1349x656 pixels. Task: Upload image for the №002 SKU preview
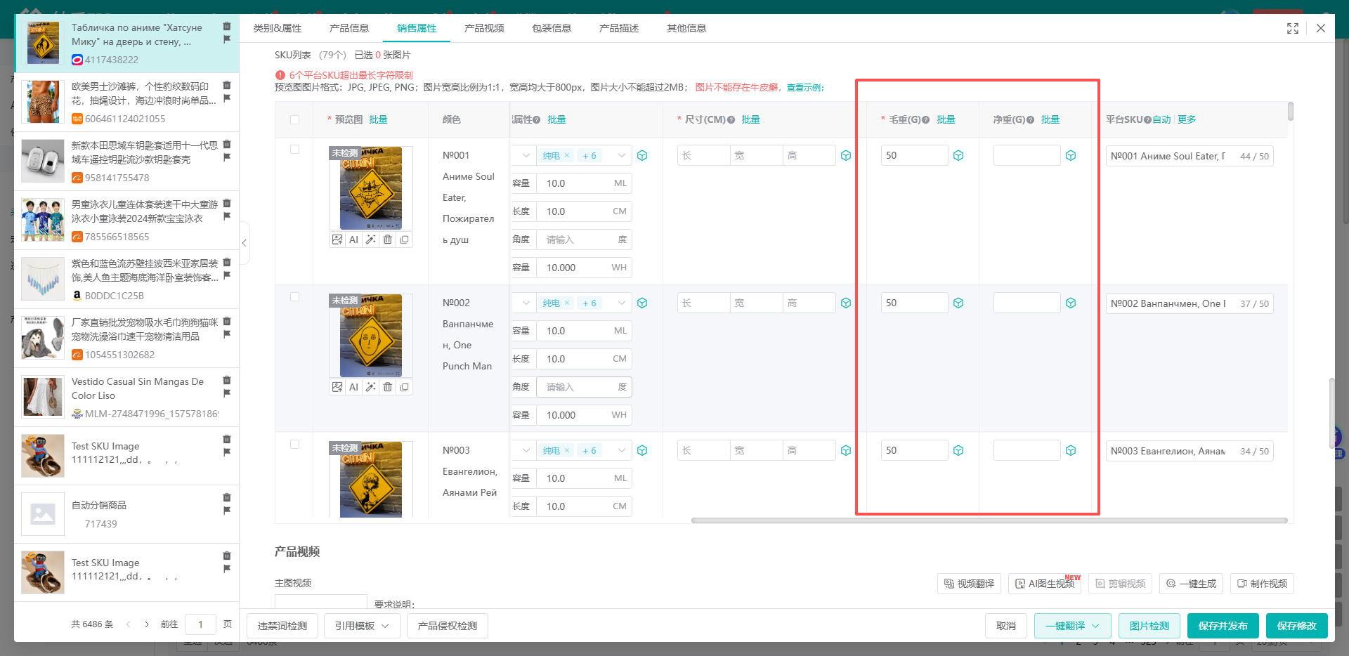(x=337, y=387)
